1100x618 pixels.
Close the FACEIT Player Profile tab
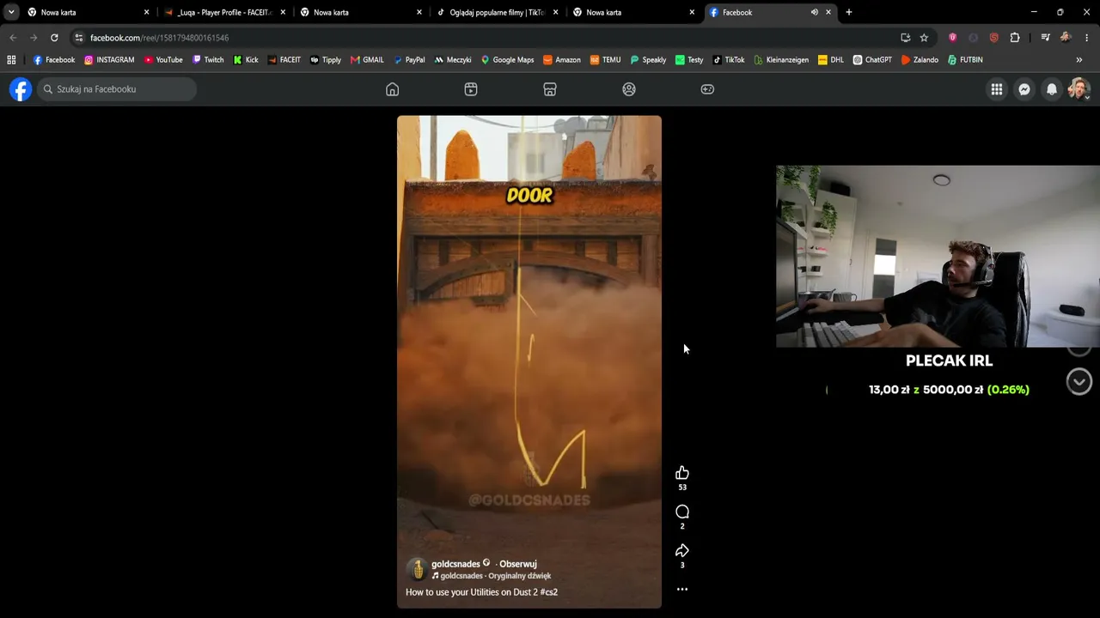point(283,12)
